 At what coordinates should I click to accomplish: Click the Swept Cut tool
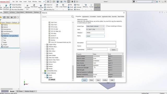[x=48, y=5]
